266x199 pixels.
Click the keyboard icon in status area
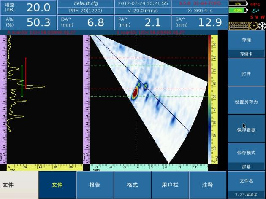239,25
